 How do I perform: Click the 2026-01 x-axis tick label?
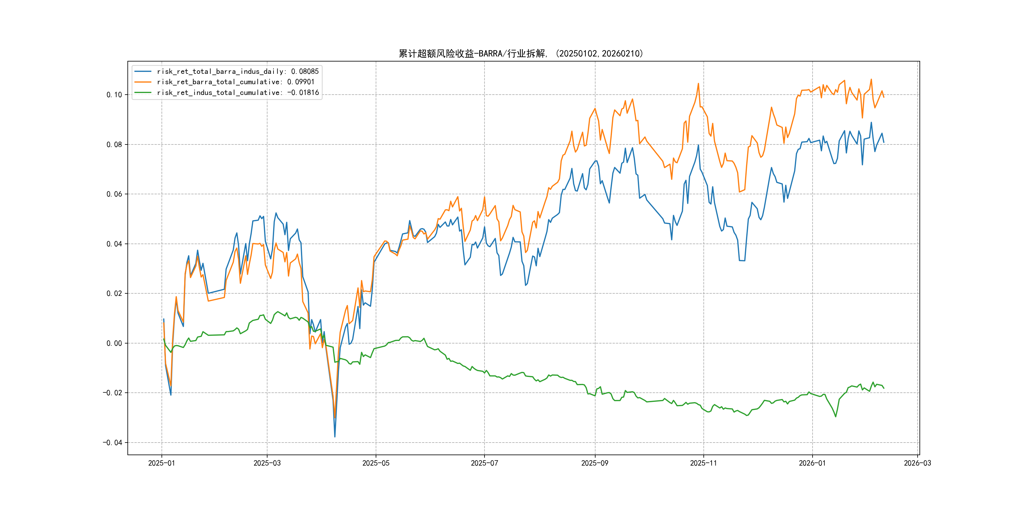coord(812,463)
